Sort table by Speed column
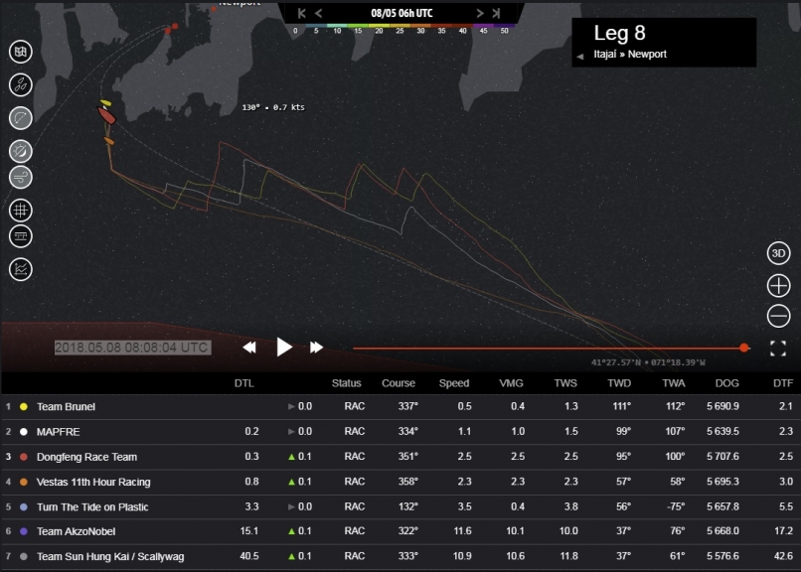The image size is (801, 572). click(453, 383)
